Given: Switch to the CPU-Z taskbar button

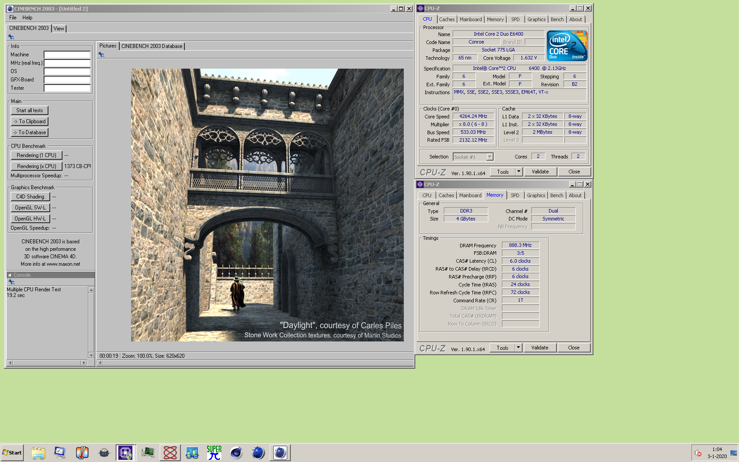Looking at the screenshot, I should pyautogui.click(x=126, y=453).
